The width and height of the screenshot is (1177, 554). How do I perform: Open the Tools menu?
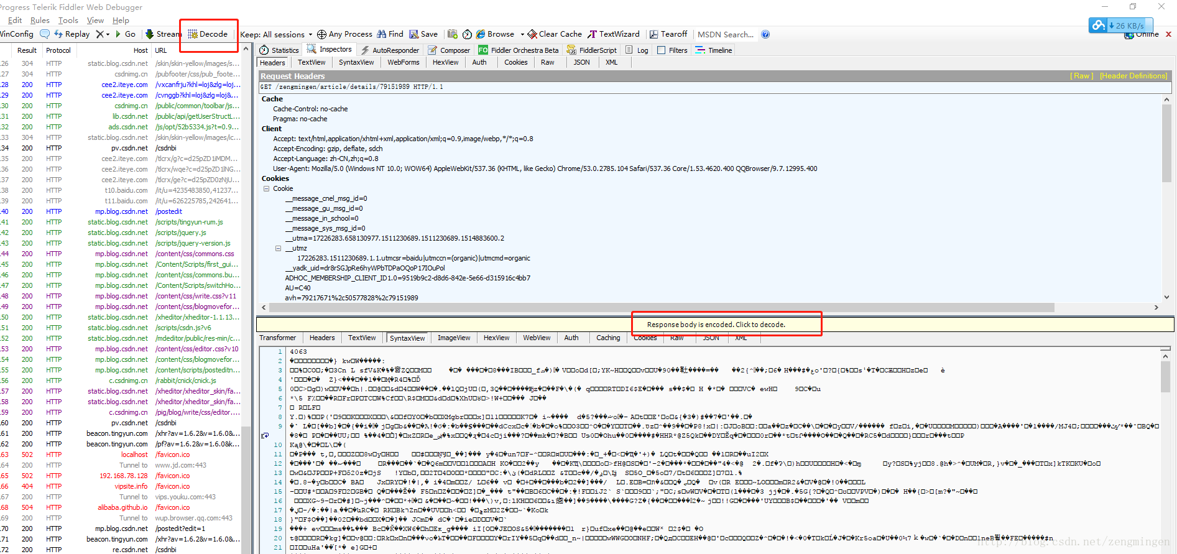68,21
